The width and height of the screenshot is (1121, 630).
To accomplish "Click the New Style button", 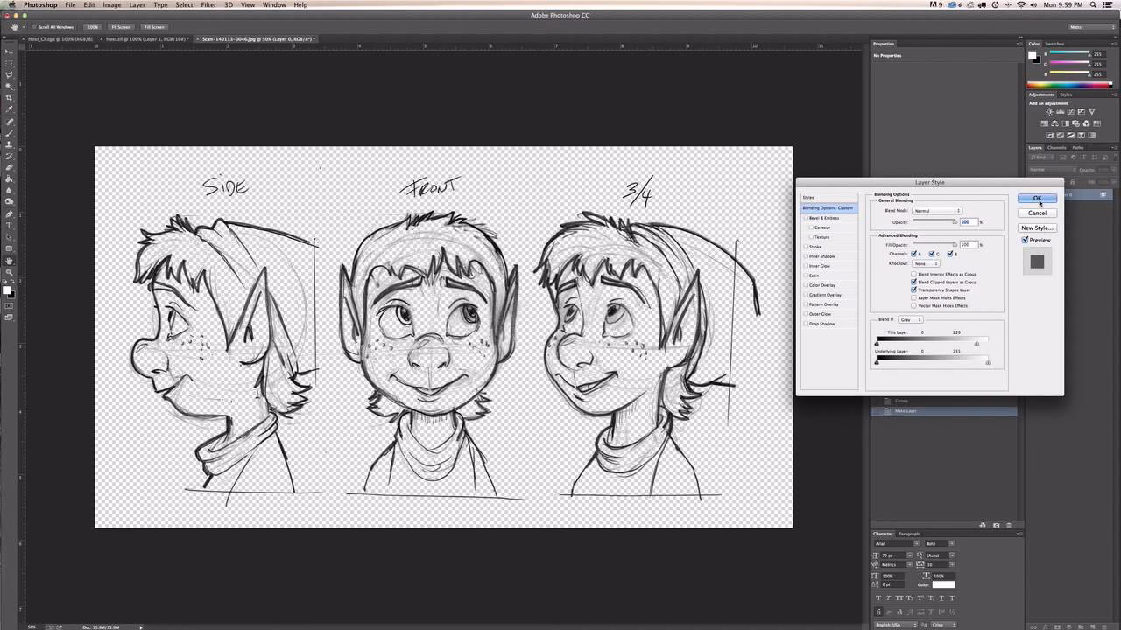I will (1037, 227).
